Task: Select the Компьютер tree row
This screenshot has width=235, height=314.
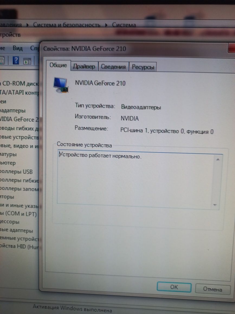Action: tap(8, 163)
